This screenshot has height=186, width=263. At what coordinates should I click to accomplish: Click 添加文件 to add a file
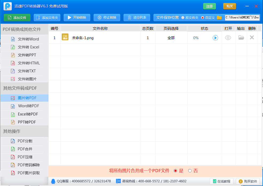pyautogui.click(x=17, y=18)
